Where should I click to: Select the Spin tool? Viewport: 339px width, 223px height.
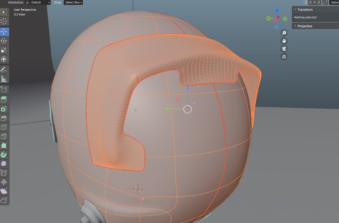coord(4,155)
